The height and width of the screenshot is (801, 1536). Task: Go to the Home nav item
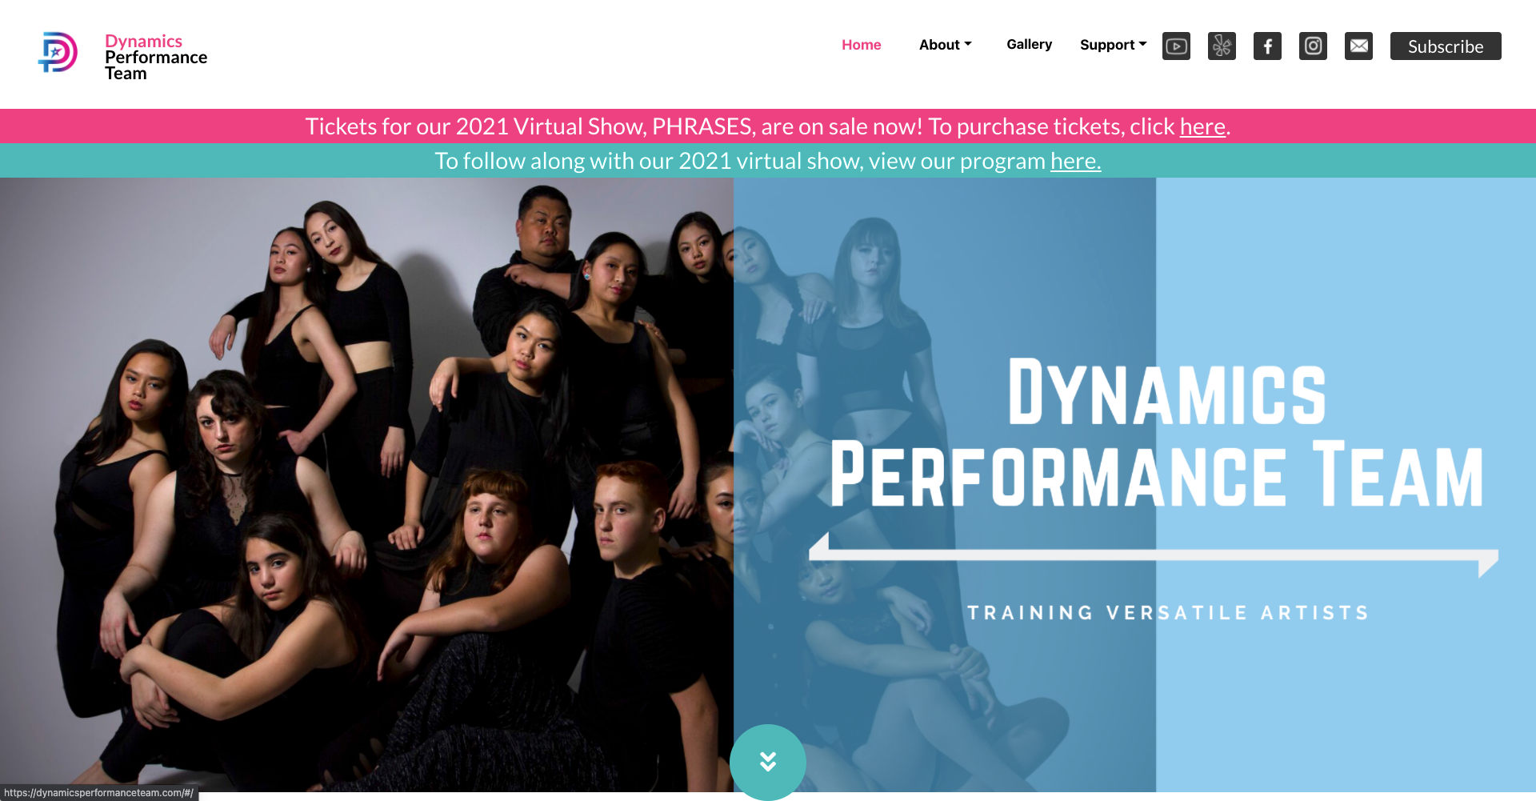[x=861, y=45]
